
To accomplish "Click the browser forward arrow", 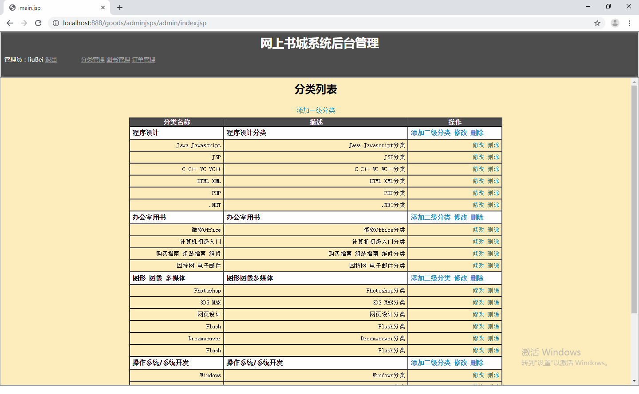I will pyautogui.click(x=24, y=23).
